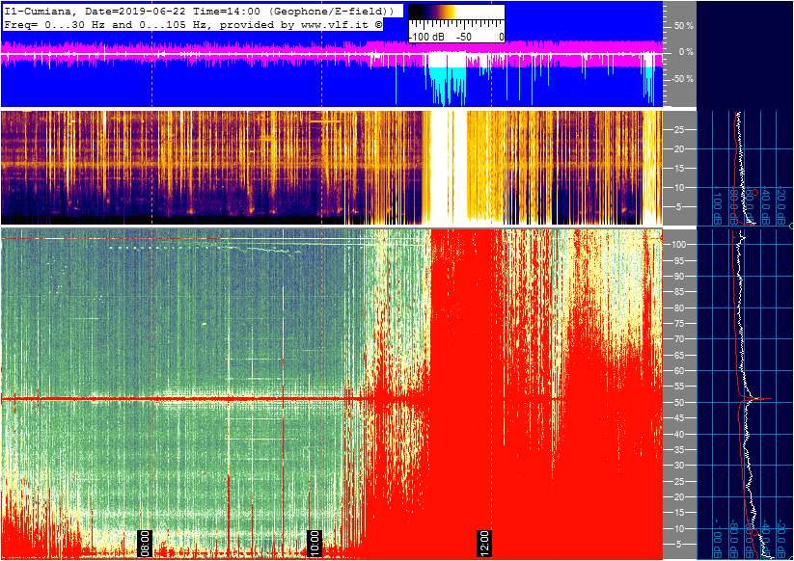Click the 15 Hz label on the upper spectrogram axis
The height and width of the screenshot is (561, 794).
679,169
